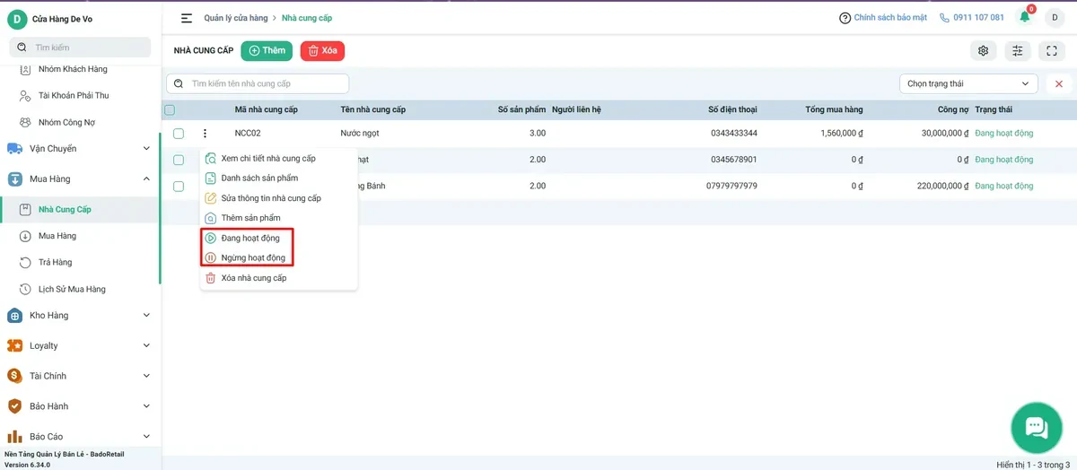Click the Báo Cáo chart icon
1077x470 pixels.
click(x=14, y=437)
